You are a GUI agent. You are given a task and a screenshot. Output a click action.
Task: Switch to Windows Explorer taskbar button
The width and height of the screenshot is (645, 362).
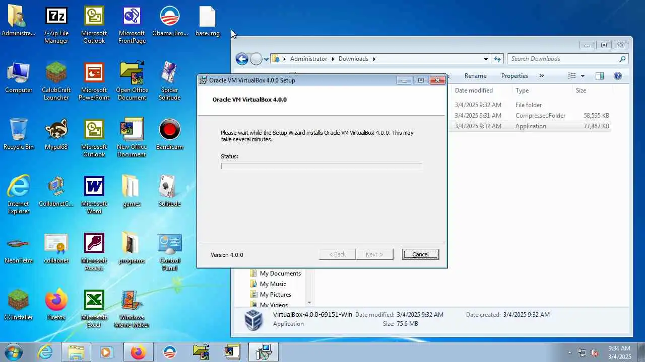point(76,352)
